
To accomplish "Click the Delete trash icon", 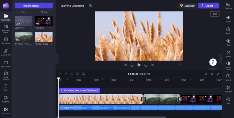I will point(78,74).
